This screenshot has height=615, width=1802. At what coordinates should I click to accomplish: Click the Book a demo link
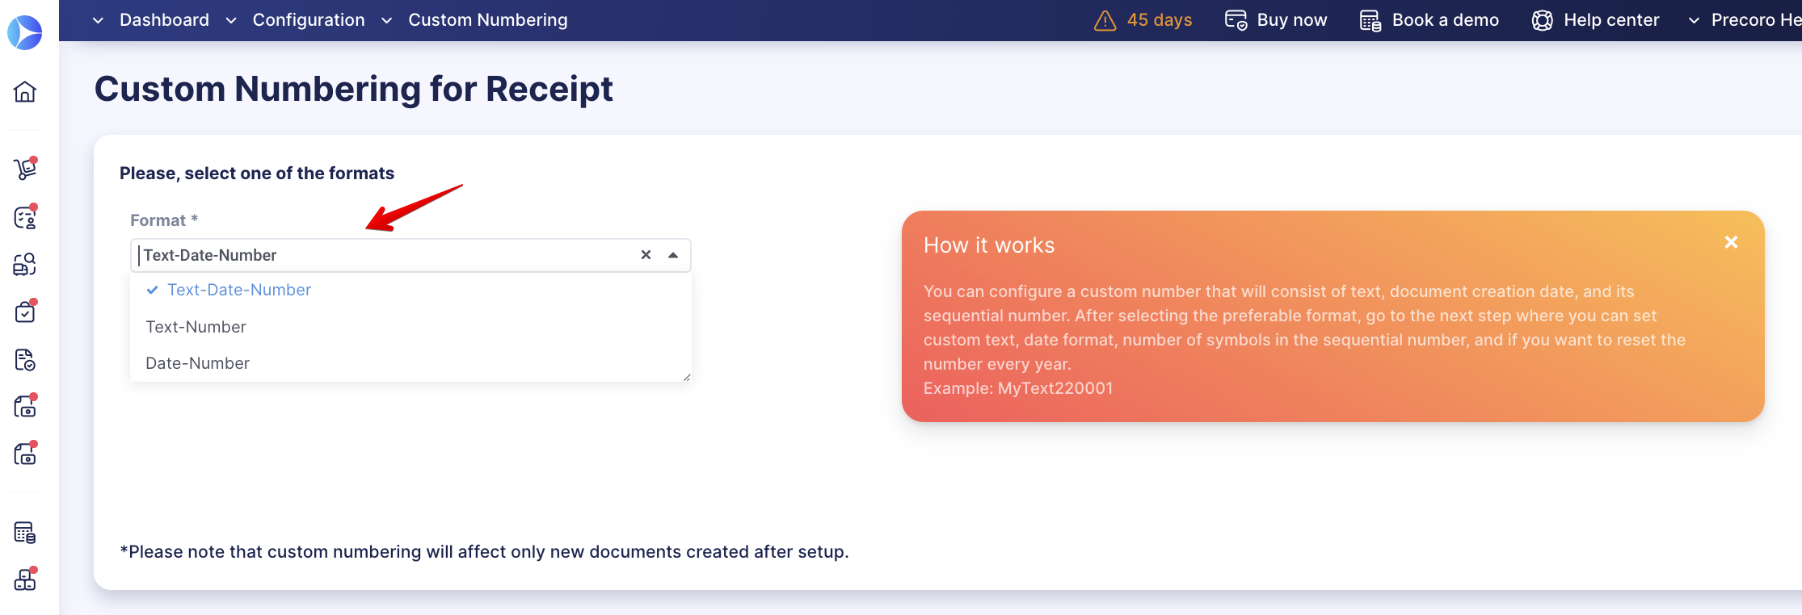pyautogui.click(x=1446, y=20)
